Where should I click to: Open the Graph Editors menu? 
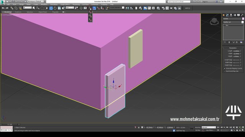(65, 5)
